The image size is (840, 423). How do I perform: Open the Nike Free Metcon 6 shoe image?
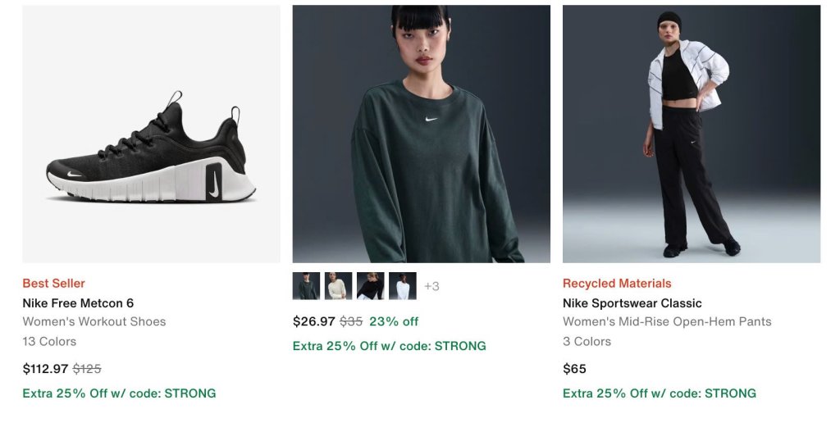tap(151, 134)
